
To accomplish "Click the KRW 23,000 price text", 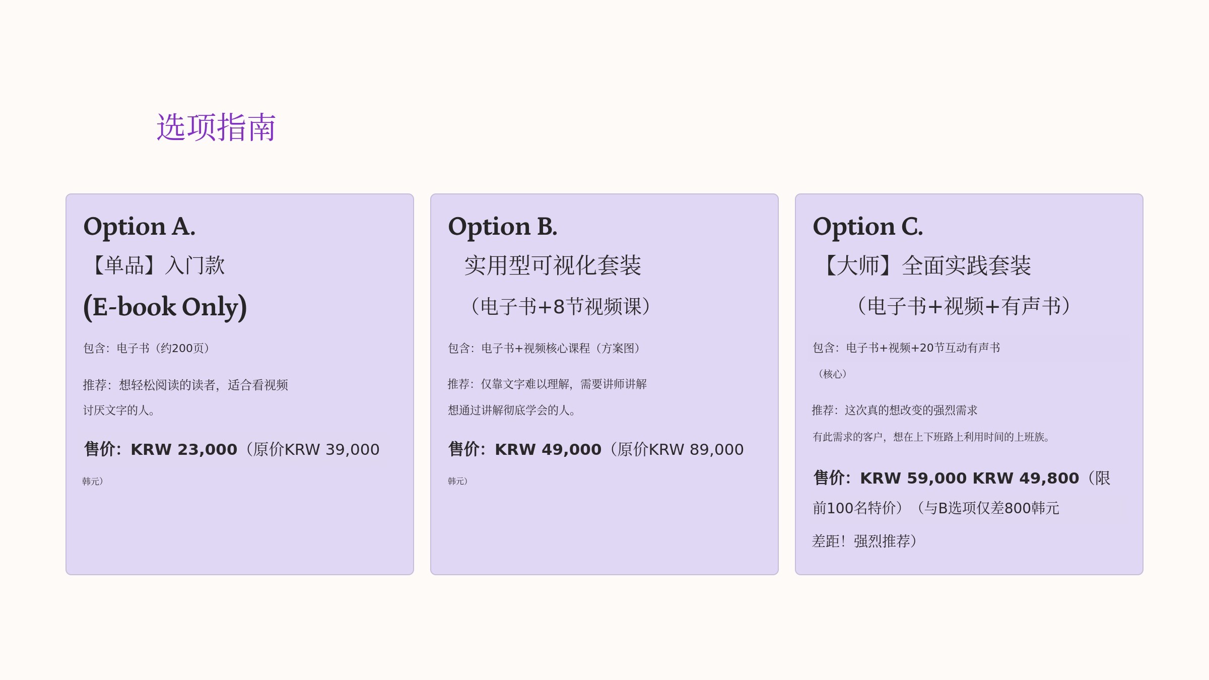I will tap(184, 449).
